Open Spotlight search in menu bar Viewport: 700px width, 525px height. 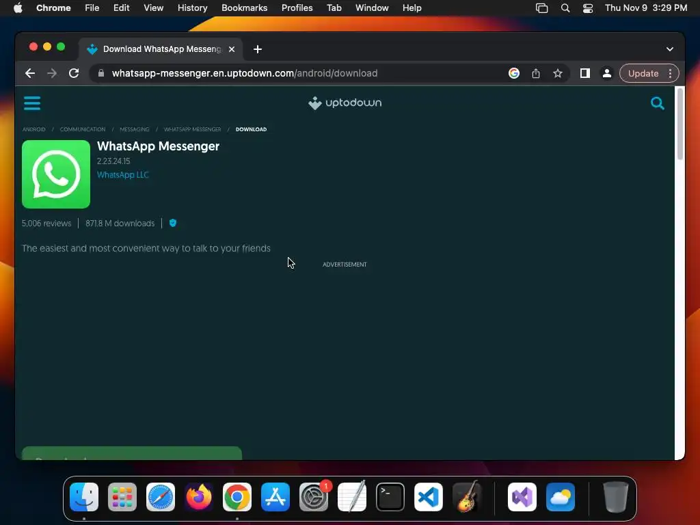tap(565, 8)
